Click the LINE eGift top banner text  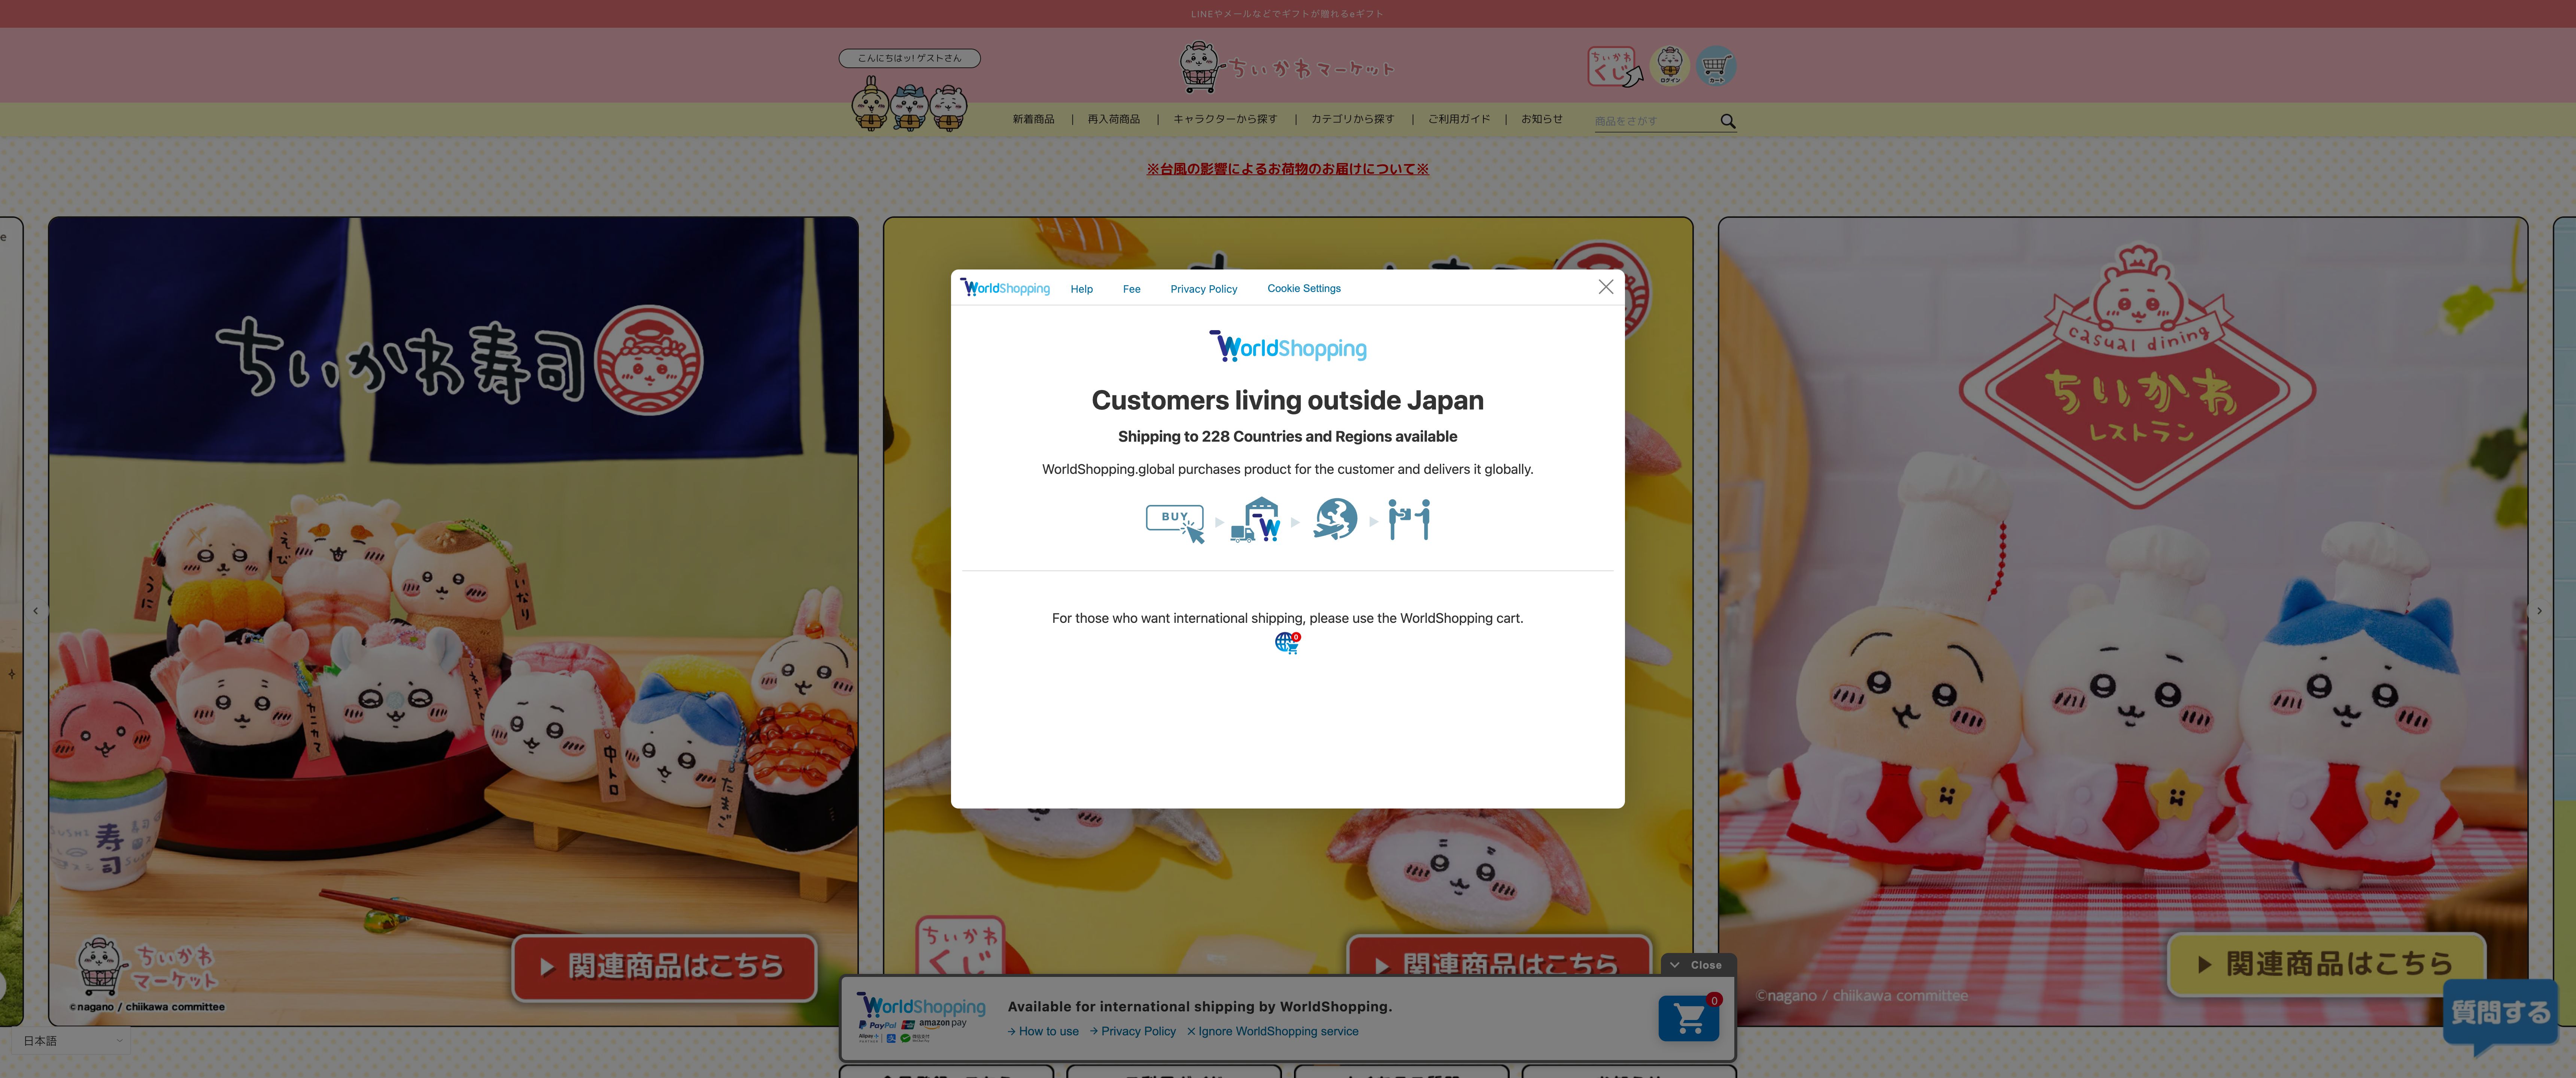pos(1287,14)
